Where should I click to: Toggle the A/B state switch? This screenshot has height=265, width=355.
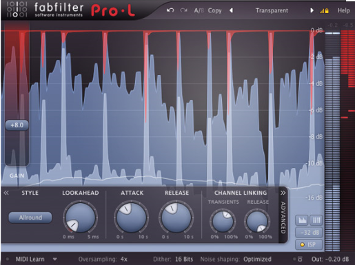point(199,10)
